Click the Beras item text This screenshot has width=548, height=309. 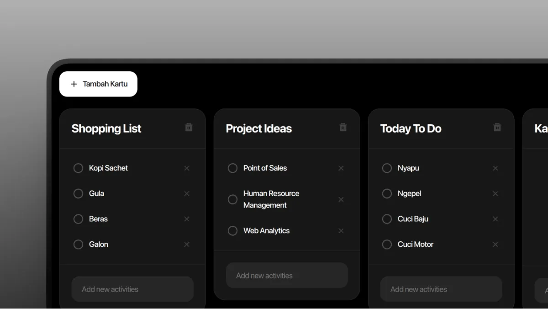click(98, 219)
